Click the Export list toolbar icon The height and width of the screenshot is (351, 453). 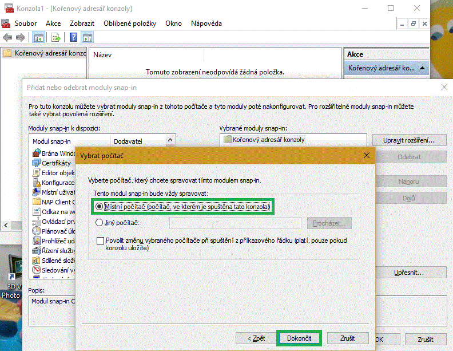55,38
